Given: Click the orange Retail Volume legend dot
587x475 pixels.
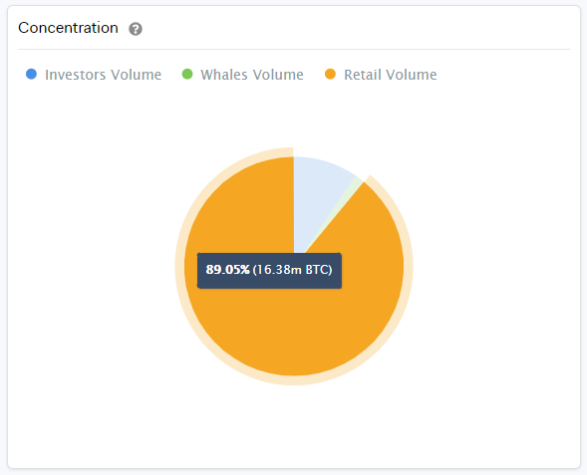Looking at the screenshot, I should click(330, 74).
